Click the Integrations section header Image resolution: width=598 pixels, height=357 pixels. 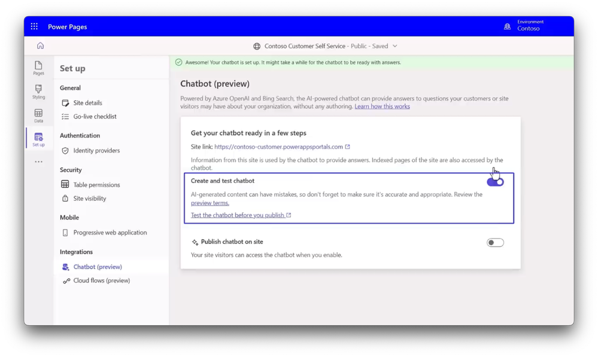click(76, 252)
